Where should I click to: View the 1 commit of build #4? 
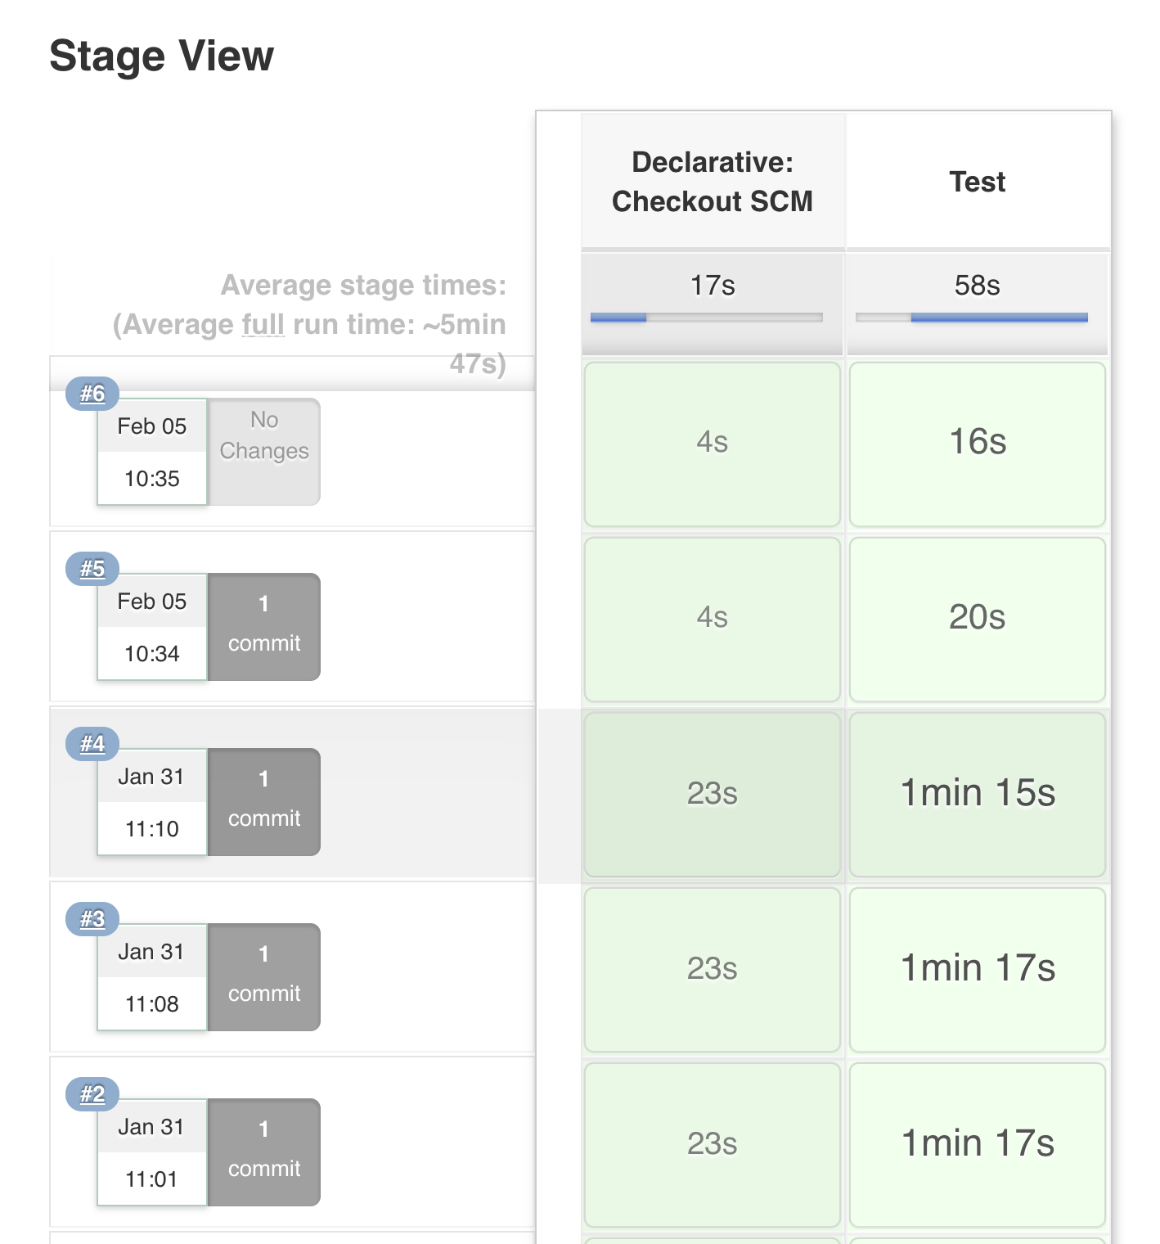(x=264, y=801)
